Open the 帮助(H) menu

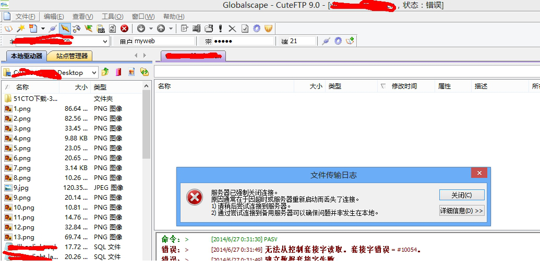pos(174,17)
